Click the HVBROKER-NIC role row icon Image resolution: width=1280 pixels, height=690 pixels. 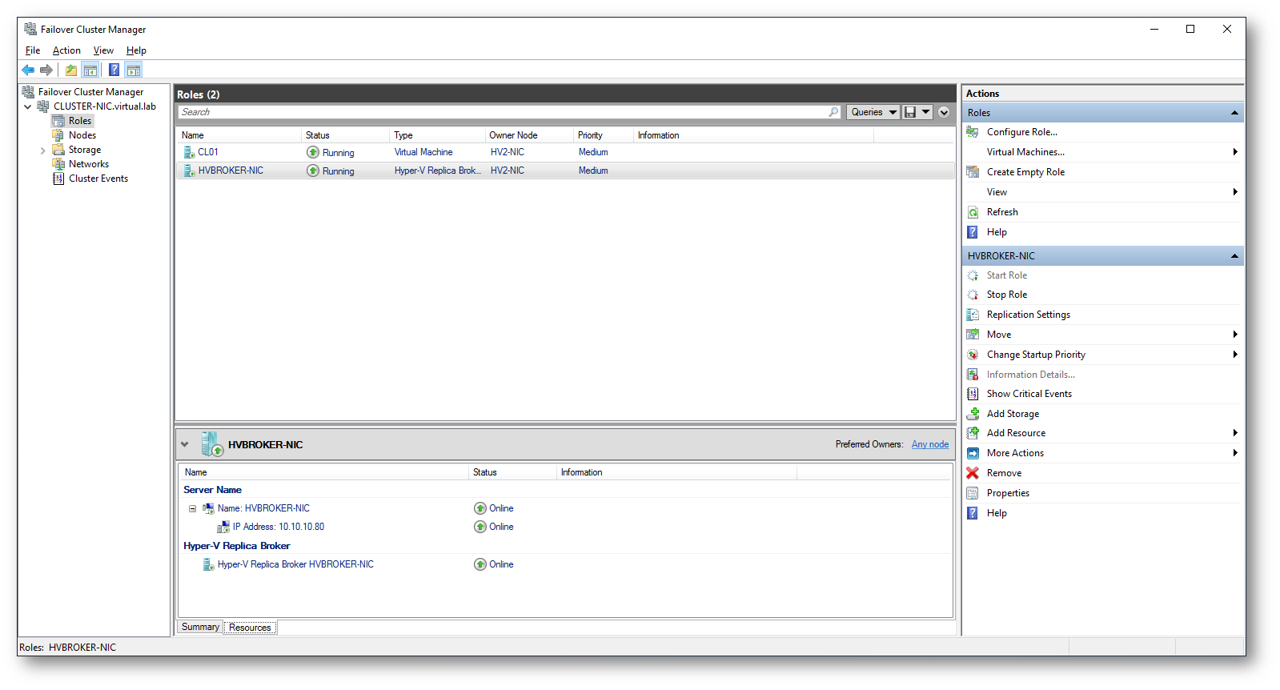coord(189,170)
